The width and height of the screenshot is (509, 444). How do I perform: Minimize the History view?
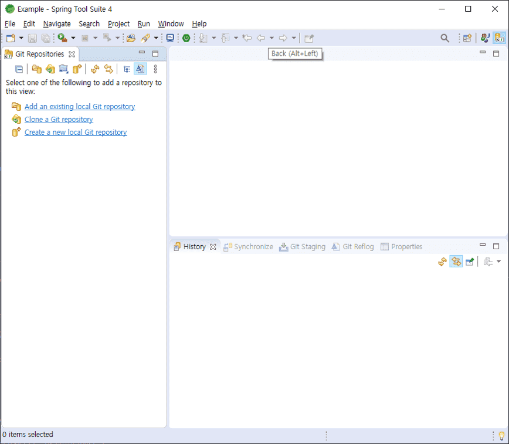[483, 245]
